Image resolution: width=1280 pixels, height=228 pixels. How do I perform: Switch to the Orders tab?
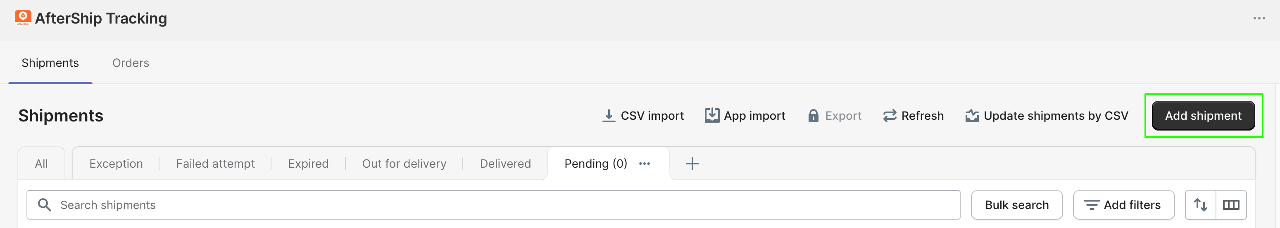[131, 63]
